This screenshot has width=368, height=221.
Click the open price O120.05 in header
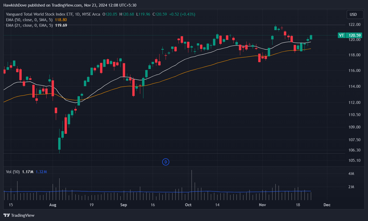(x=110, y=14)
